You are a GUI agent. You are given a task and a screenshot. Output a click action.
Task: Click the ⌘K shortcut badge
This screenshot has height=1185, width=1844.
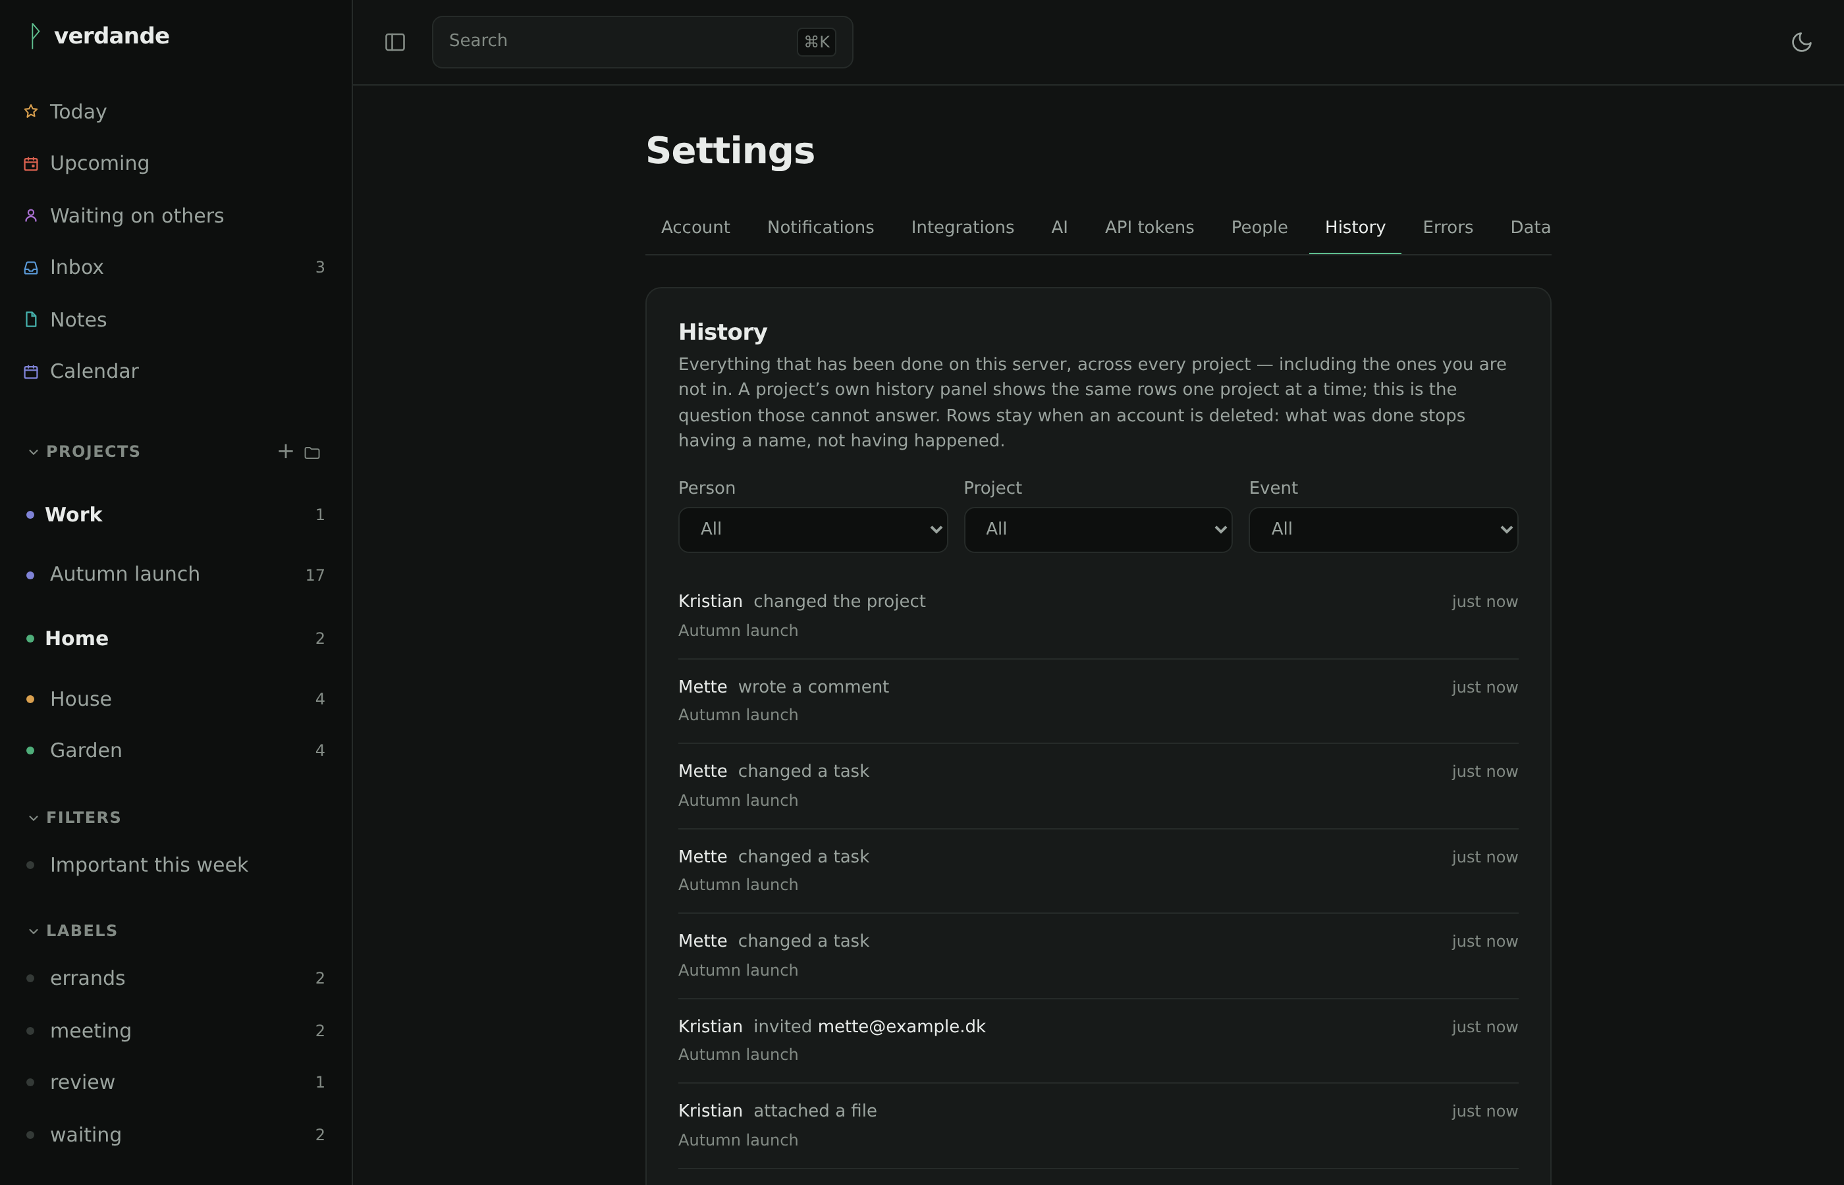click(x=816, y=41)
